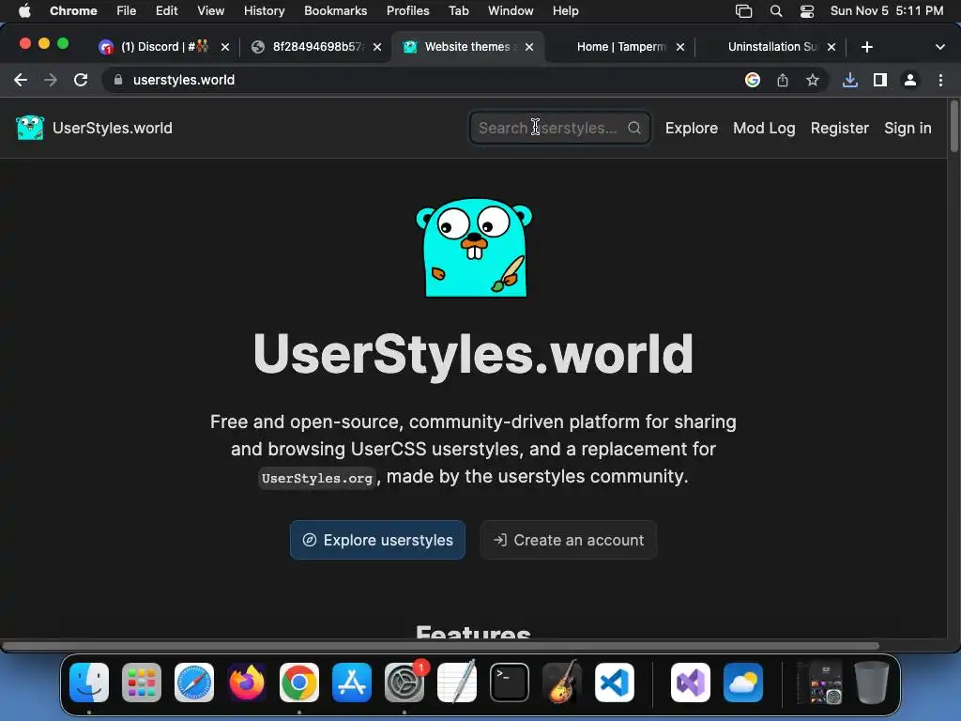Open the Profiles menu
This screenshot has width=961, height=721.
tap(407, 11)
